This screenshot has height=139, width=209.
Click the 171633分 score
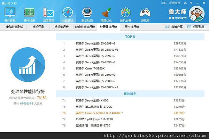pyautogui.click(x=180, y=50)
